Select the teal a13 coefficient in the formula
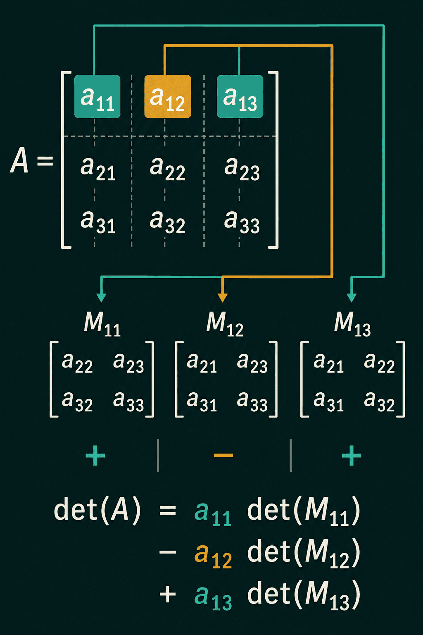Screen dimensions: 423x635 click(213, 598)
